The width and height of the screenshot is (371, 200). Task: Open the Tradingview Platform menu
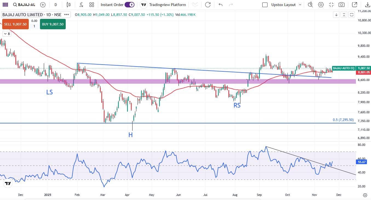[x=164, y=5]
